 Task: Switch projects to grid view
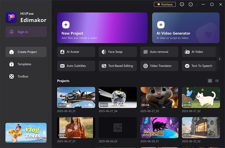[x=210, y=81]
